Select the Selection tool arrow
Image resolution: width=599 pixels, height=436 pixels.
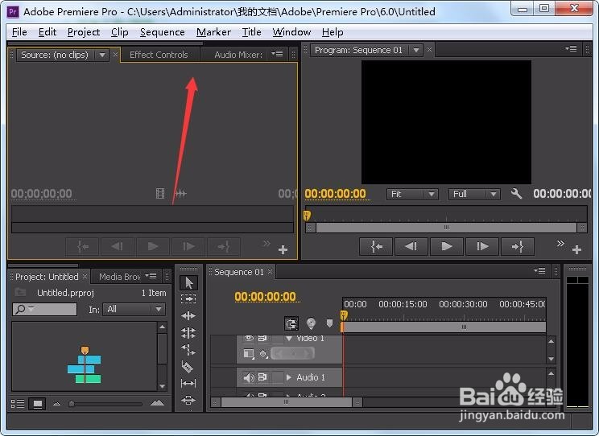pyautogui.click(x=188, y=283)
